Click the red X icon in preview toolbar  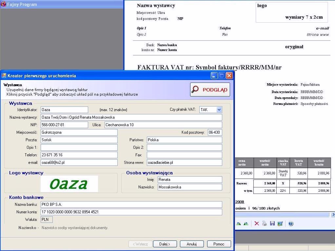coord(257,223)
